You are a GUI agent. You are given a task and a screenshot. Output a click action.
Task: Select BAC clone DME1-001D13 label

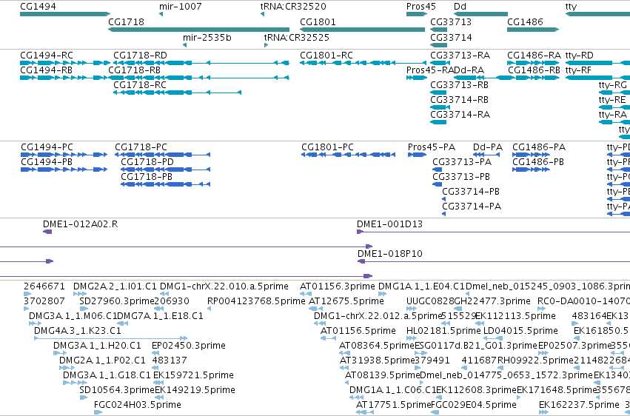389,224
